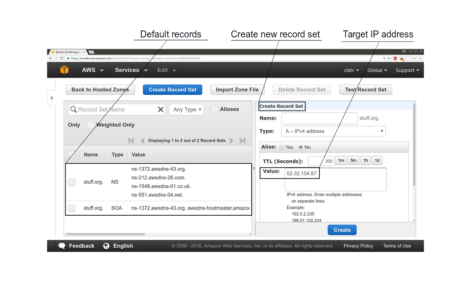Select the stuff.org. NS record checkbox

(72, 182)
